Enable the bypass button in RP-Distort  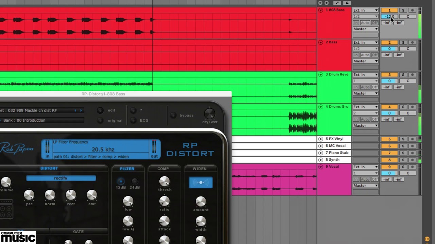[173, 115]
